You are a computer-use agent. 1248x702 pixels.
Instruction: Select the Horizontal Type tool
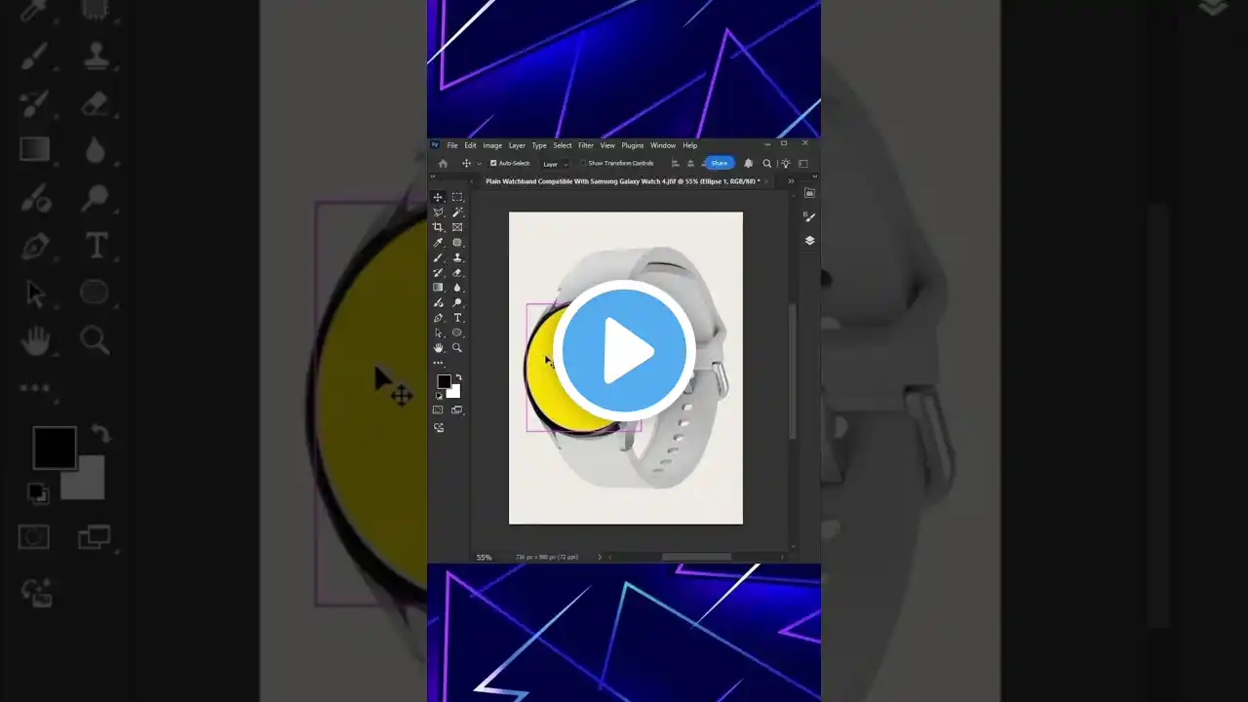(457, 318)
